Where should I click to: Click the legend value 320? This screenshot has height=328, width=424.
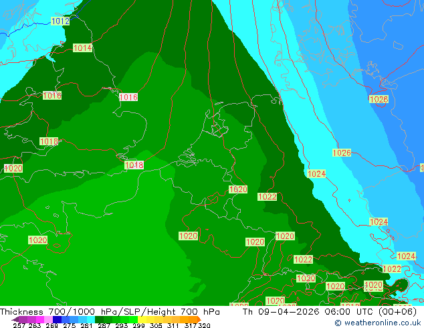point(204,325)
